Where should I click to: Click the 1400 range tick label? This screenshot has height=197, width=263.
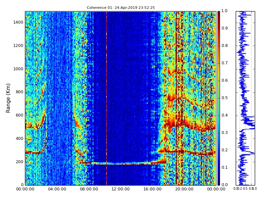pyautogui.click(x=18, y=22)
